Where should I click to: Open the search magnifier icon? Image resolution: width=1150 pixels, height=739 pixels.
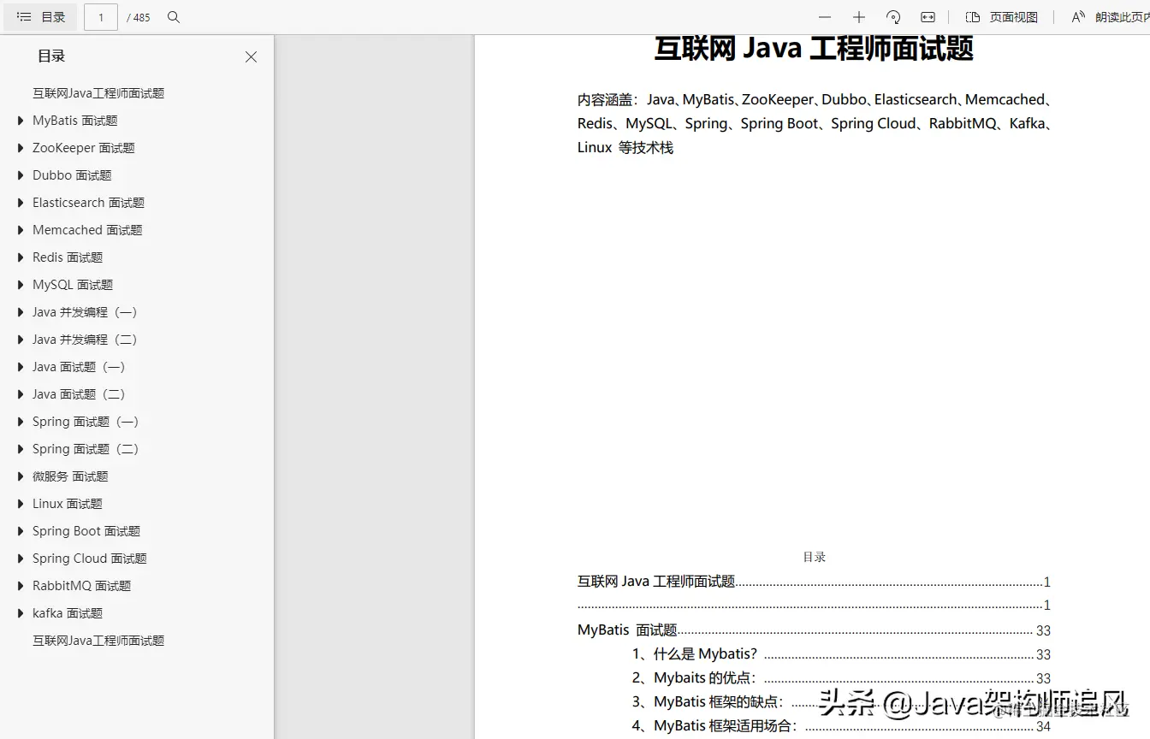(174, 17)
